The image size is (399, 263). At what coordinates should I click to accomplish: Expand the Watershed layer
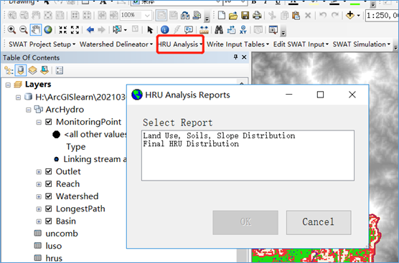tap(39, 196)
